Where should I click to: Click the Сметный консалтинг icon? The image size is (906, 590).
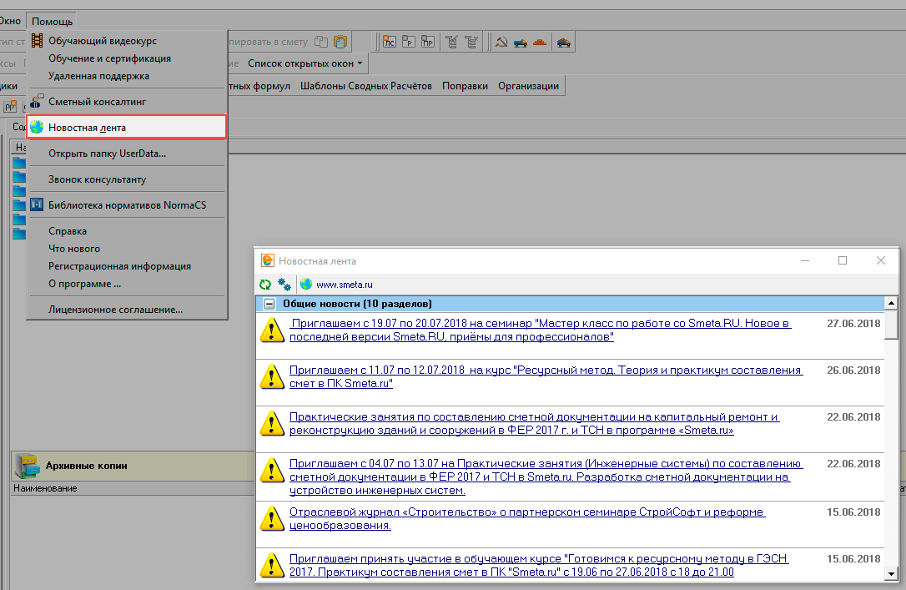(x=37, y=101)
